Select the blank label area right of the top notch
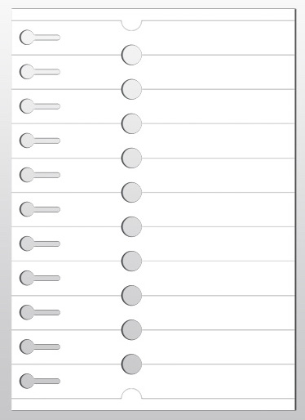The image size is (305, 420). [x=219, y=38]
